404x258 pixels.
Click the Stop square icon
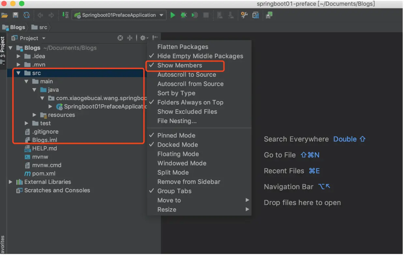point(206,15)
